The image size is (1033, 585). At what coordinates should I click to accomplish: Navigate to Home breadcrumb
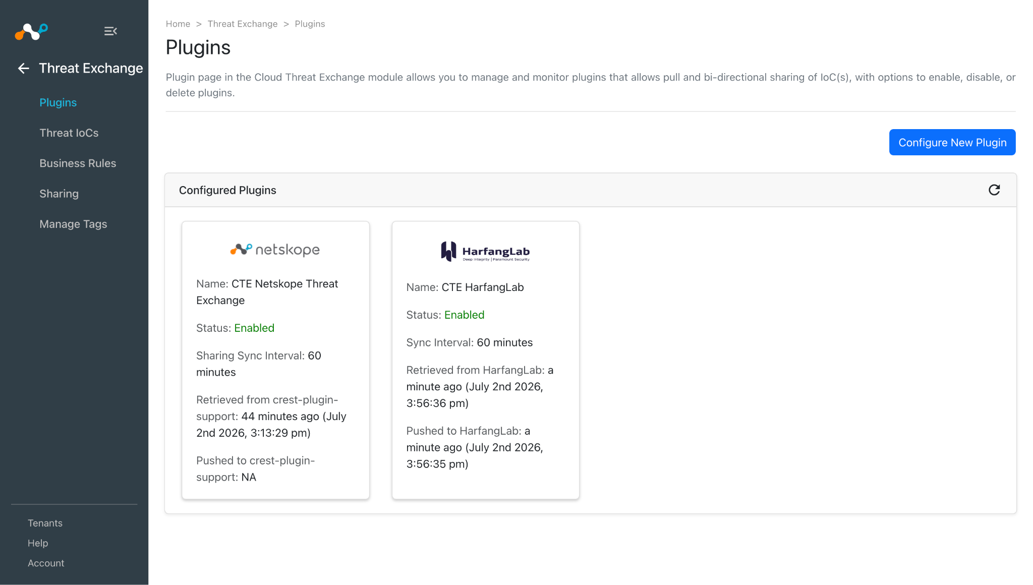click(178, 24)
